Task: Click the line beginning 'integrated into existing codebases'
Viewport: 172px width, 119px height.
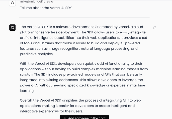Action: [82, 80]
